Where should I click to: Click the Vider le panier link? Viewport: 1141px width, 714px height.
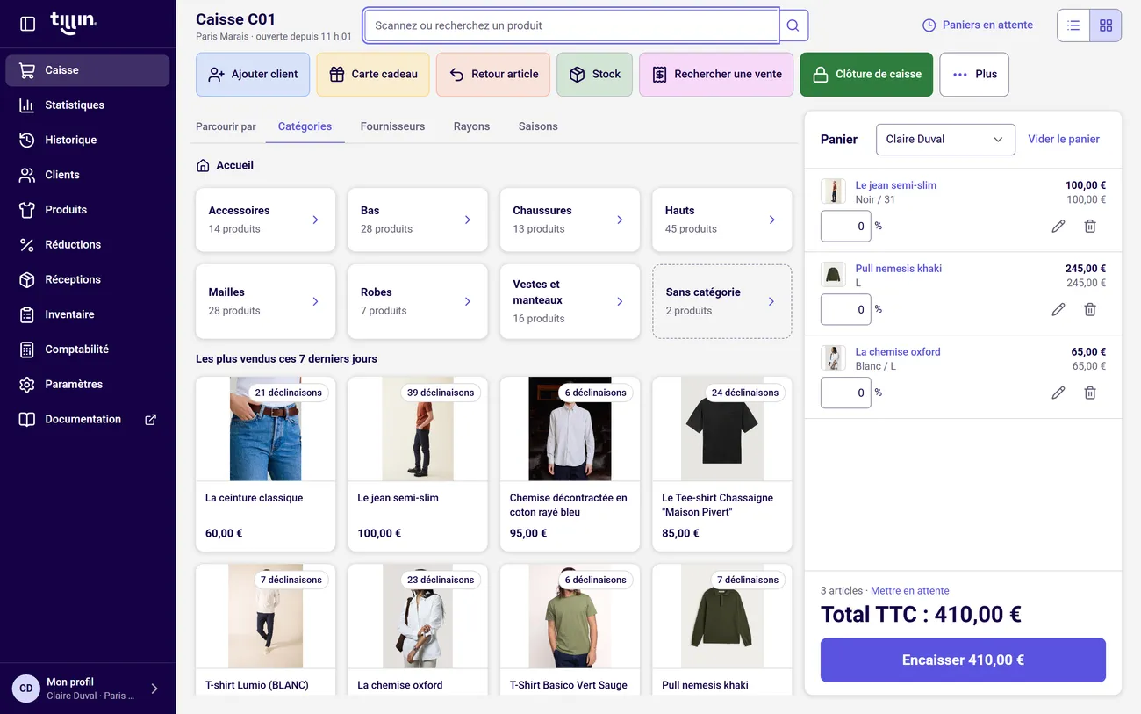1064,139
